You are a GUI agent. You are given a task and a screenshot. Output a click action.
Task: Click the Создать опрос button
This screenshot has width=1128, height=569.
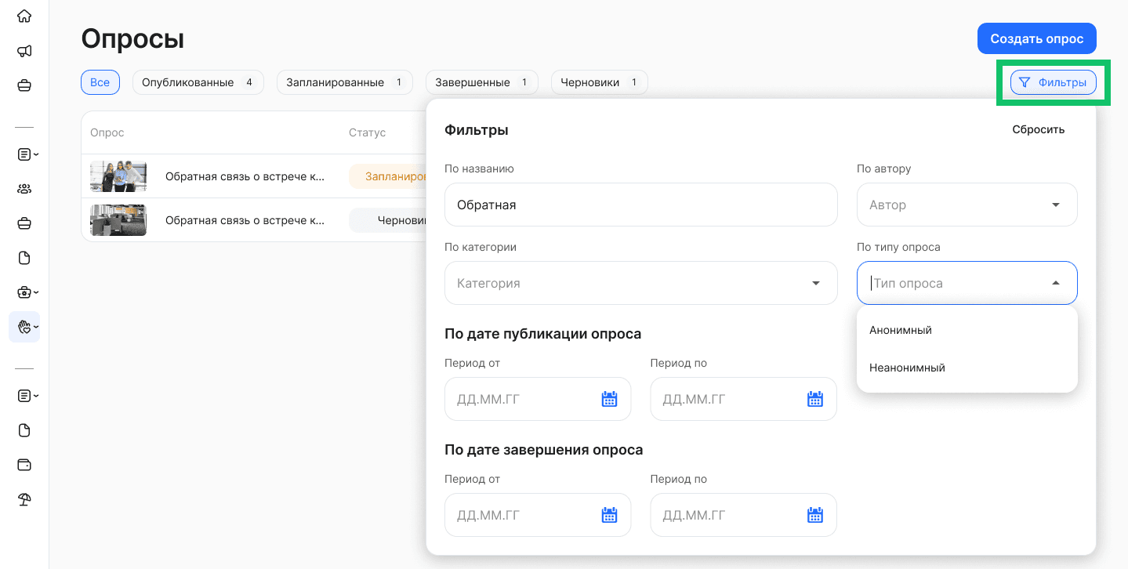(1036, 38)
